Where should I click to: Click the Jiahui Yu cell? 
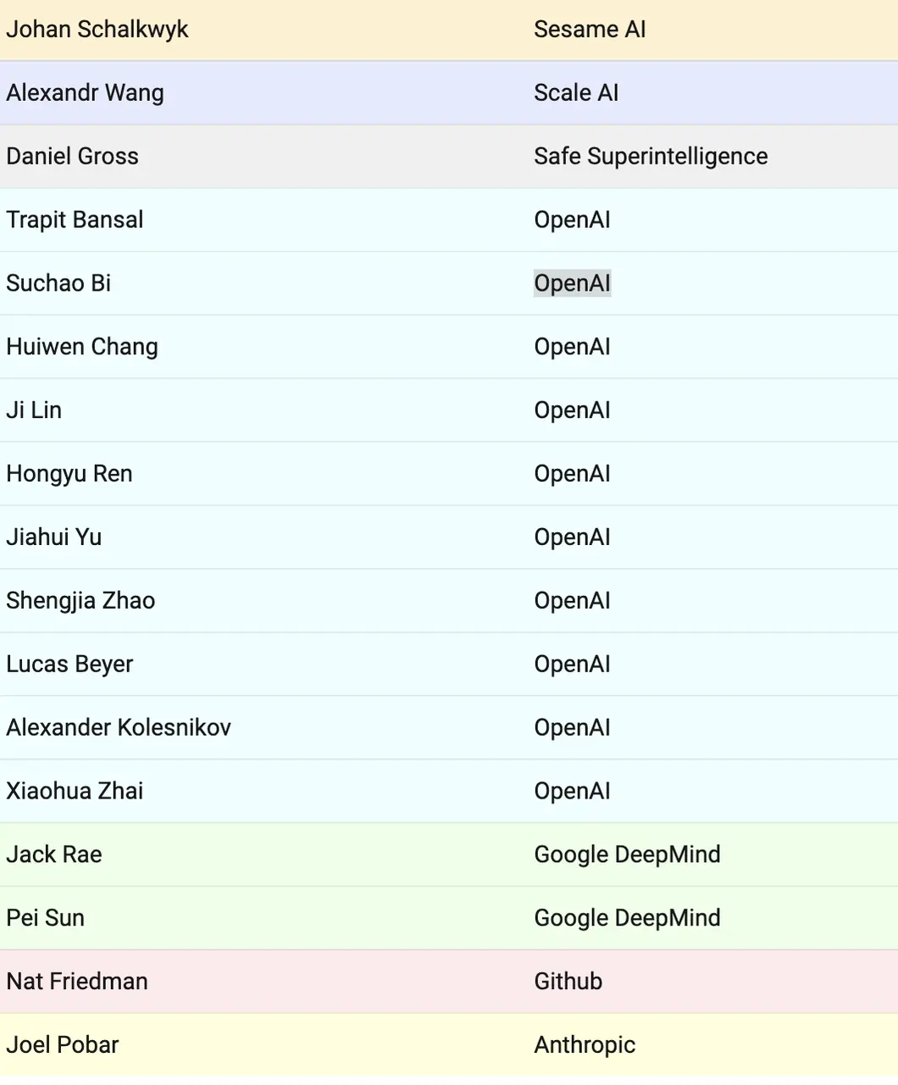click(x=53, y=537)
